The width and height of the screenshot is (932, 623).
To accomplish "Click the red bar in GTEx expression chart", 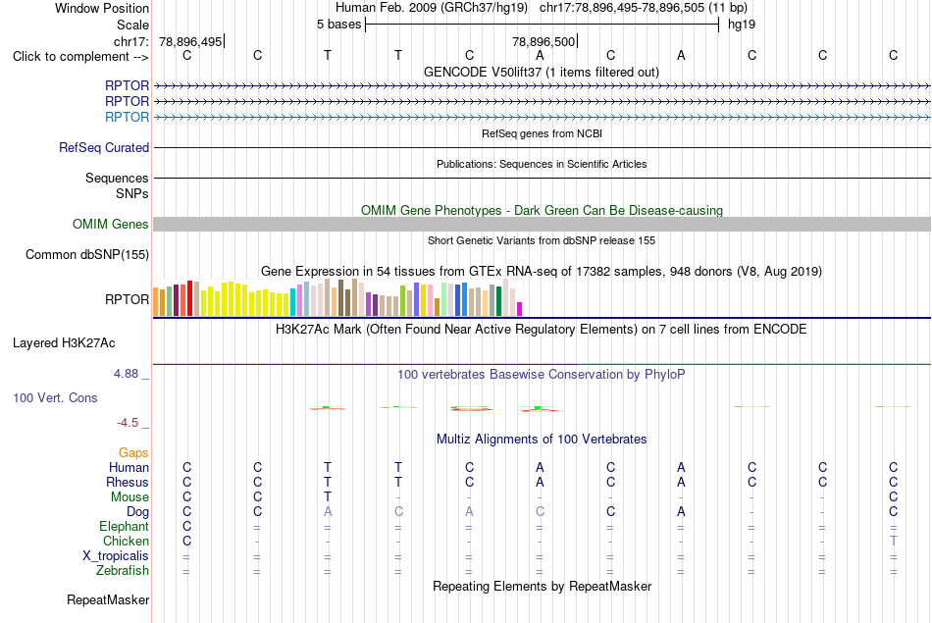I will [x=189, y=298].
